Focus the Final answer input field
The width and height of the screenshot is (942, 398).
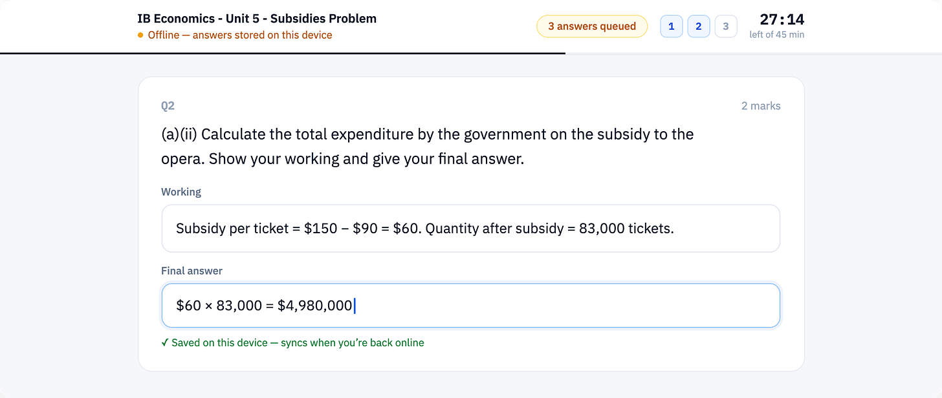pos(471,306)
